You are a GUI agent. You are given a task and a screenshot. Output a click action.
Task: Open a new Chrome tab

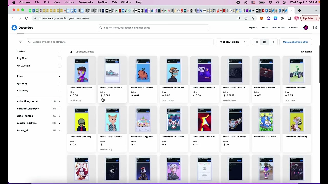(299, 10)
